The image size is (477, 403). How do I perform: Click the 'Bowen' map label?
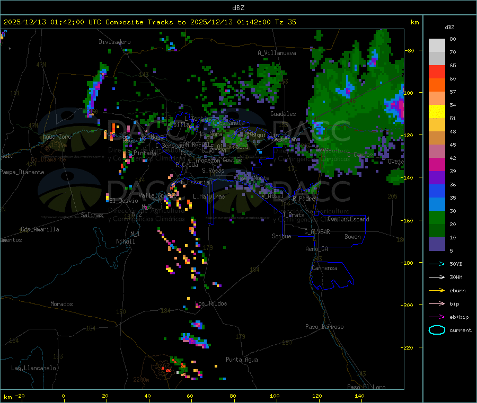tap(352, 237)
